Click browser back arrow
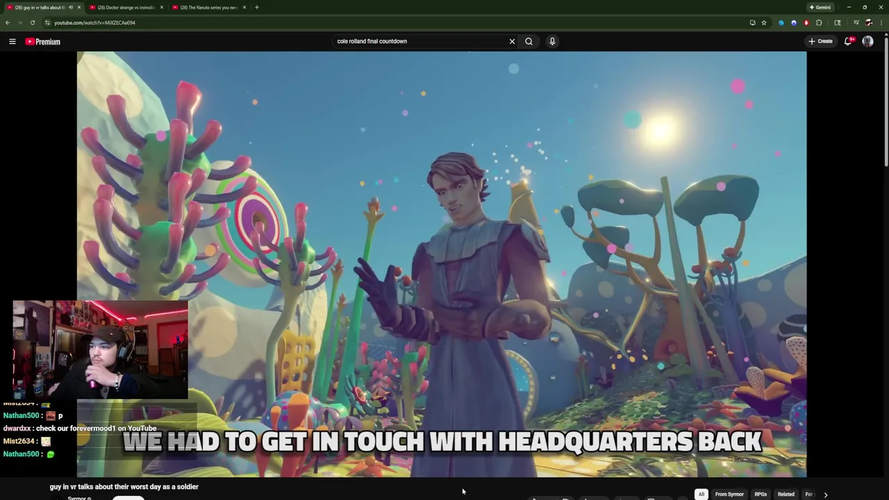This screenshot has width=889, height=500. (8, 23)
